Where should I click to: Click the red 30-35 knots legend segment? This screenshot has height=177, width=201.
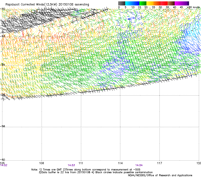point(164,3)
